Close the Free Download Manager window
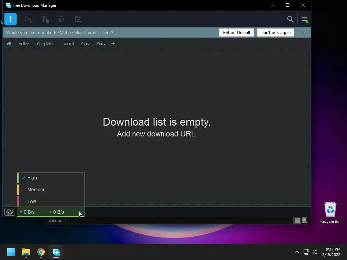 (x=303, y=5)
